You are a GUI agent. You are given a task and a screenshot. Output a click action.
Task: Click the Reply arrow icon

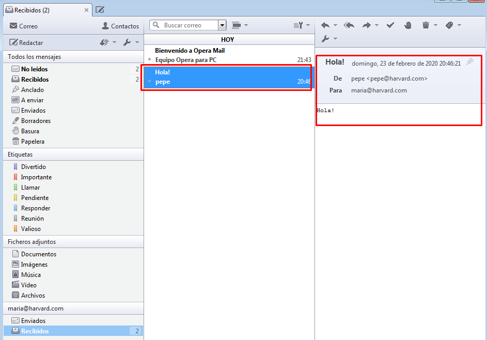pos(325,25)
